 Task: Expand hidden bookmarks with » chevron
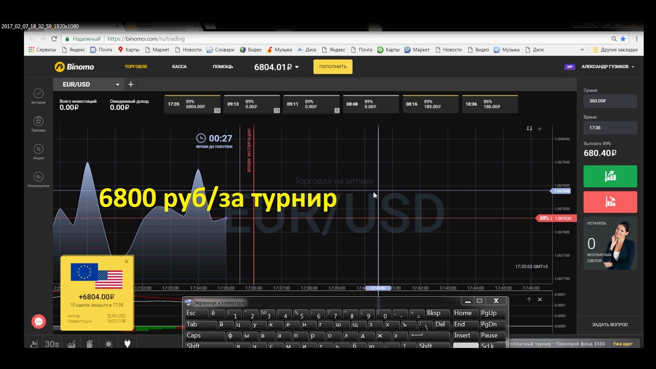click(582, 50)
